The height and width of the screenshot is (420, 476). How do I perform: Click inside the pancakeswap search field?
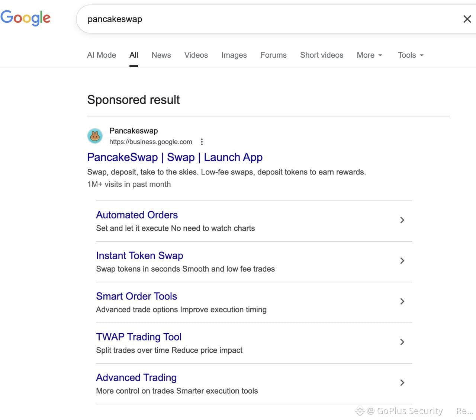tap(268, 19)
